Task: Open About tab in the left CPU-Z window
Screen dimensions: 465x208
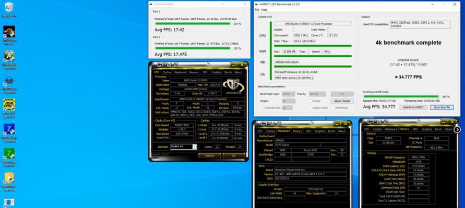Action: coord(238,72)
